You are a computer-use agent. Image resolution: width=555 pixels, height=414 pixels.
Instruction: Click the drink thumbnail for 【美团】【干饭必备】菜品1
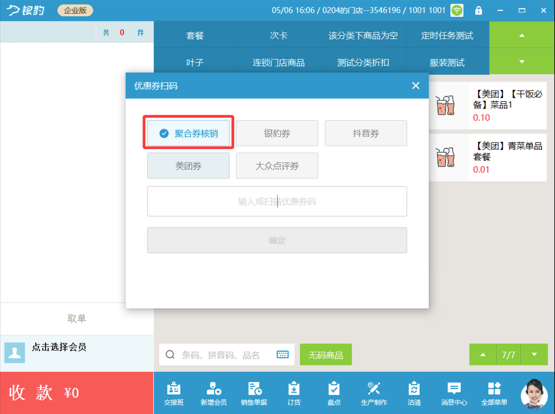pyautogui.click(x=445, y=105)
